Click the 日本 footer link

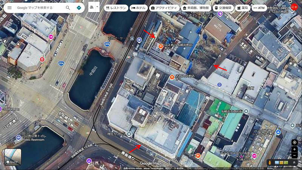click(189, 168)
